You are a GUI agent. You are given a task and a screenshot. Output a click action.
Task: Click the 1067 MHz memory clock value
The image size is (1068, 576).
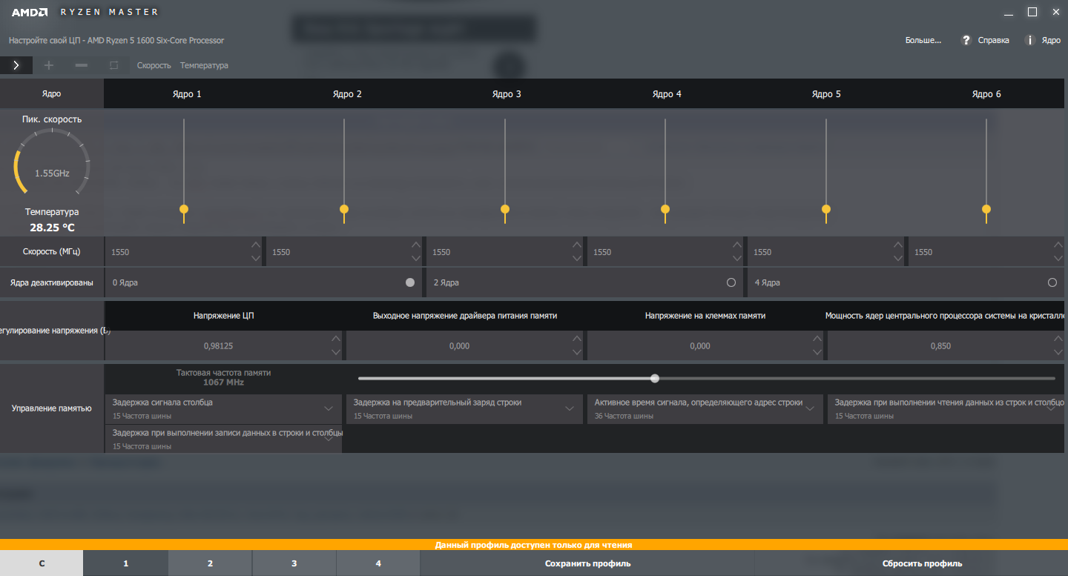(x=223, y=383)
